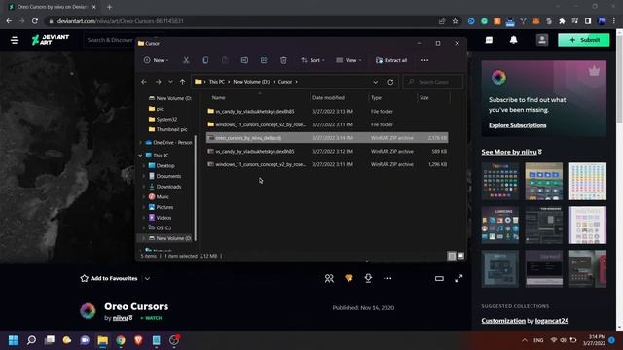Open File Explorer from taskbar
Viewport: 623px width, 350px height.
point(103,340)
